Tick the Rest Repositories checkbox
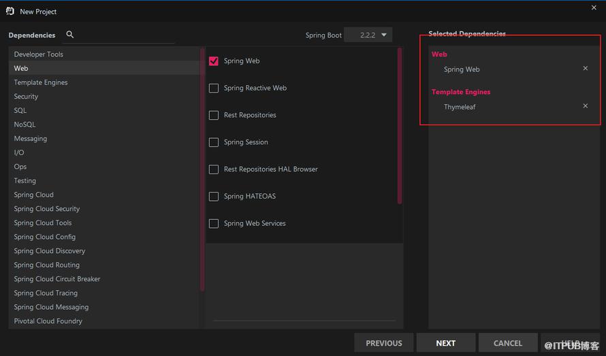 tap(214, 115)
